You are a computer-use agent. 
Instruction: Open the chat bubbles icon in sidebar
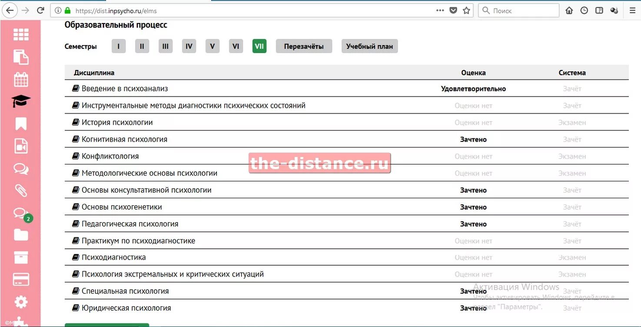point(21,169)
